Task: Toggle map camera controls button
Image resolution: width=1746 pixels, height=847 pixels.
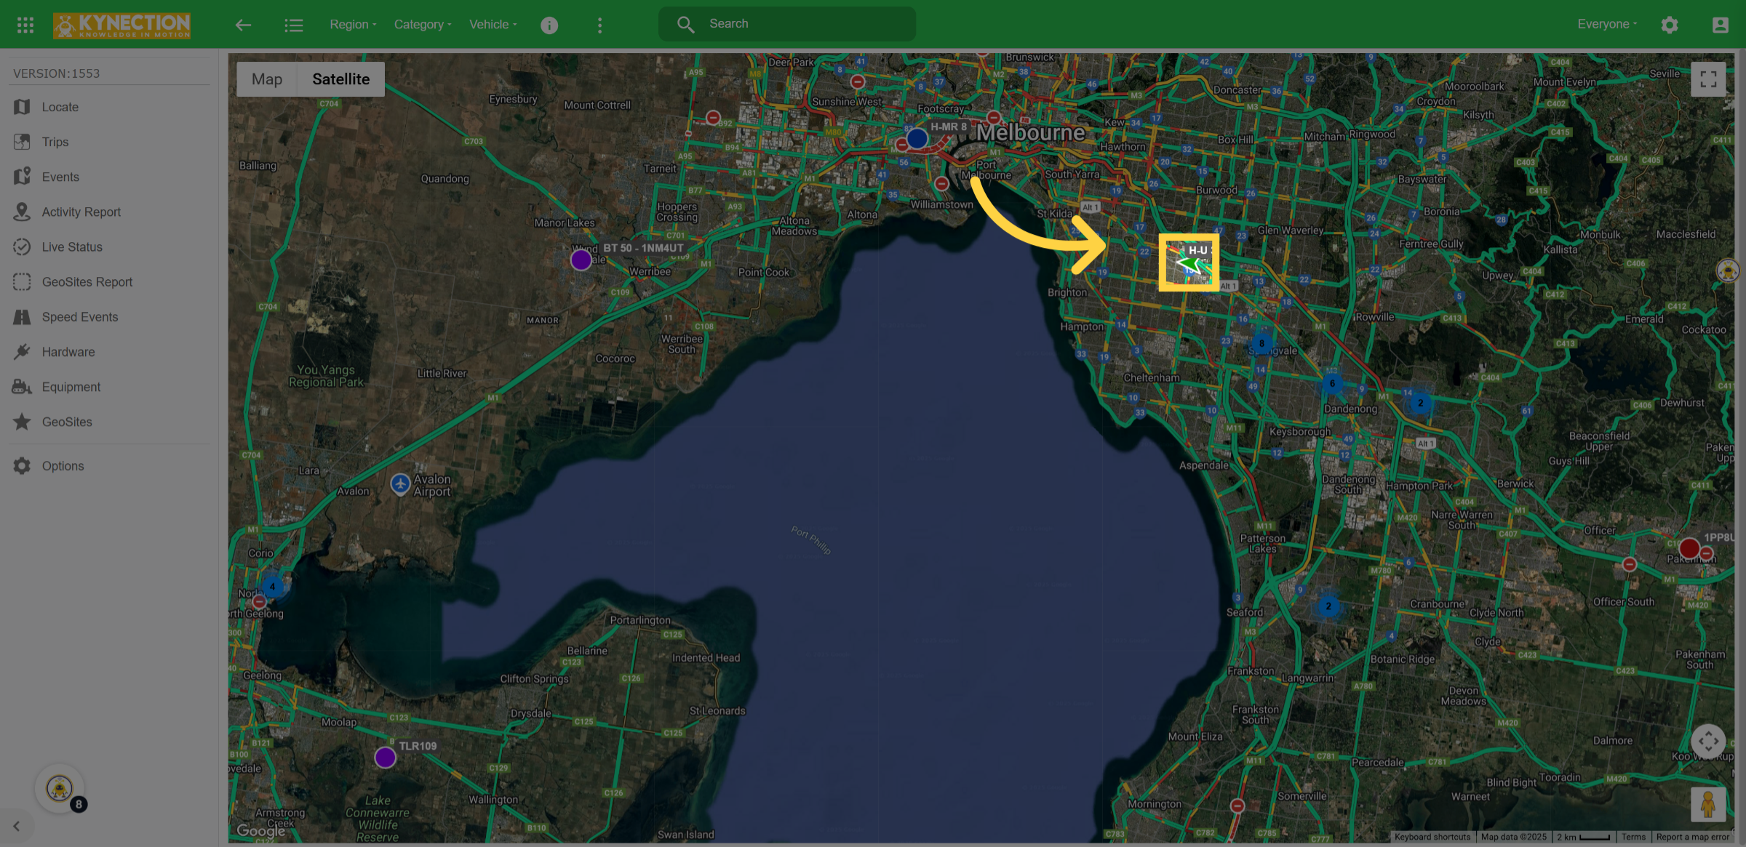Action: [1708, 742]
